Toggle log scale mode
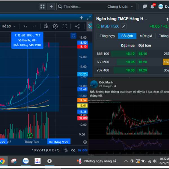 coord(73,150)
